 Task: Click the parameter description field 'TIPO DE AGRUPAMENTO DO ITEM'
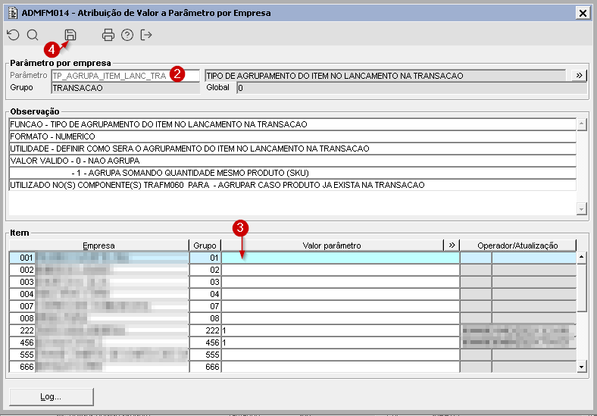tap(386, 76)
